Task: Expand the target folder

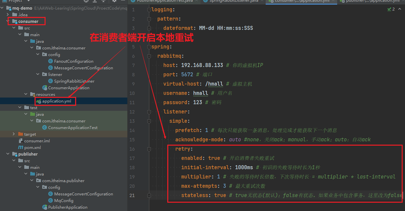Action: tap(14, 134)
